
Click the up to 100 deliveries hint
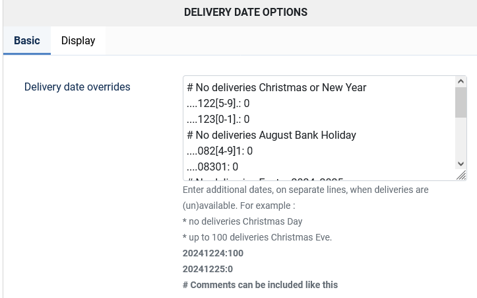point(257,237)
